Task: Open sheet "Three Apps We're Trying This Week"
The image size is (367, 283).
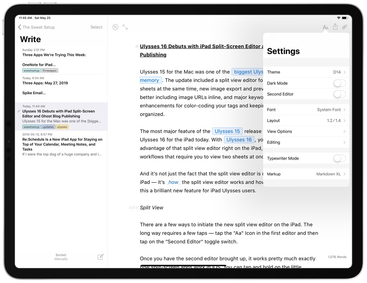Action: [61, 60]
